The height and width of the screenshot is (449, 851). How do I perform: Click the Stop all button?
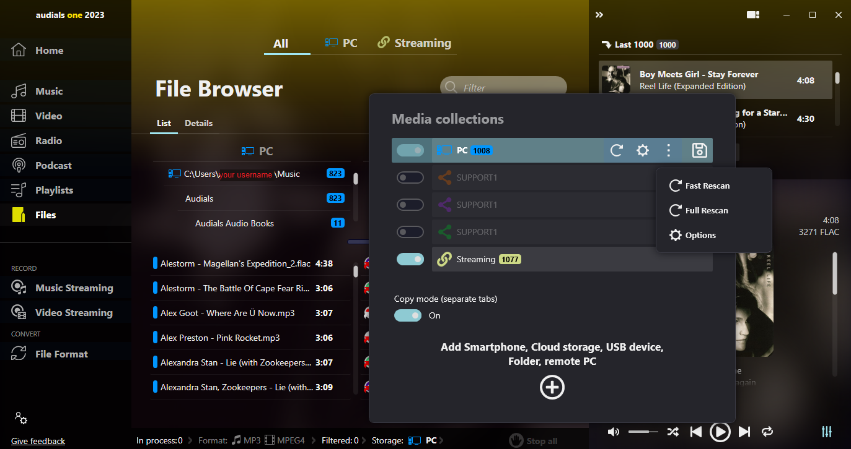click(x=533, y=441)
